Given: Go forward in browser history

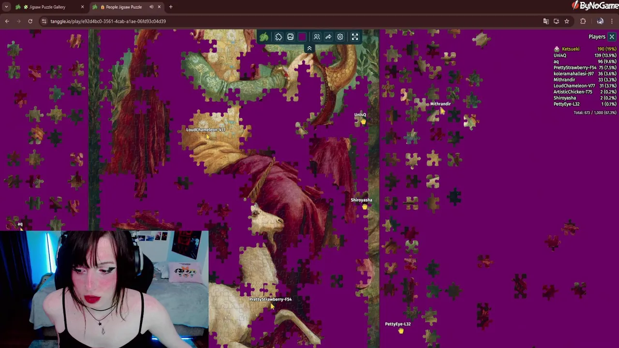Looking at the screenshot, I should (x=19, y=21).
